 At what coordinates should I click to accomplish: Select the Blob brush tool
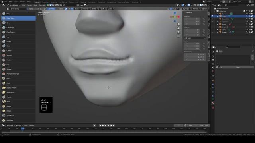[18, 46]
